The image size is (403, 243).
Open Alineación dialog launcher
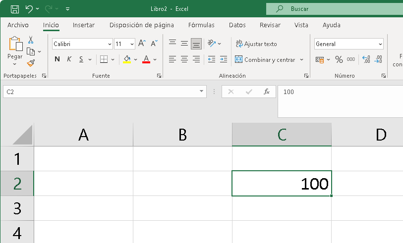pyautogui.click(x=306, y=76)
